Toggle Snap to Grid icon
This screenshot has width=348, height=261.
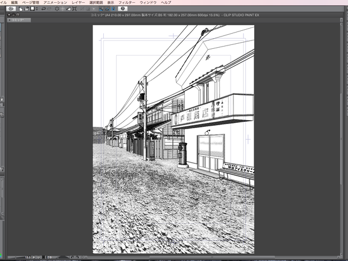pyautogui.click(x=113, y=9)
